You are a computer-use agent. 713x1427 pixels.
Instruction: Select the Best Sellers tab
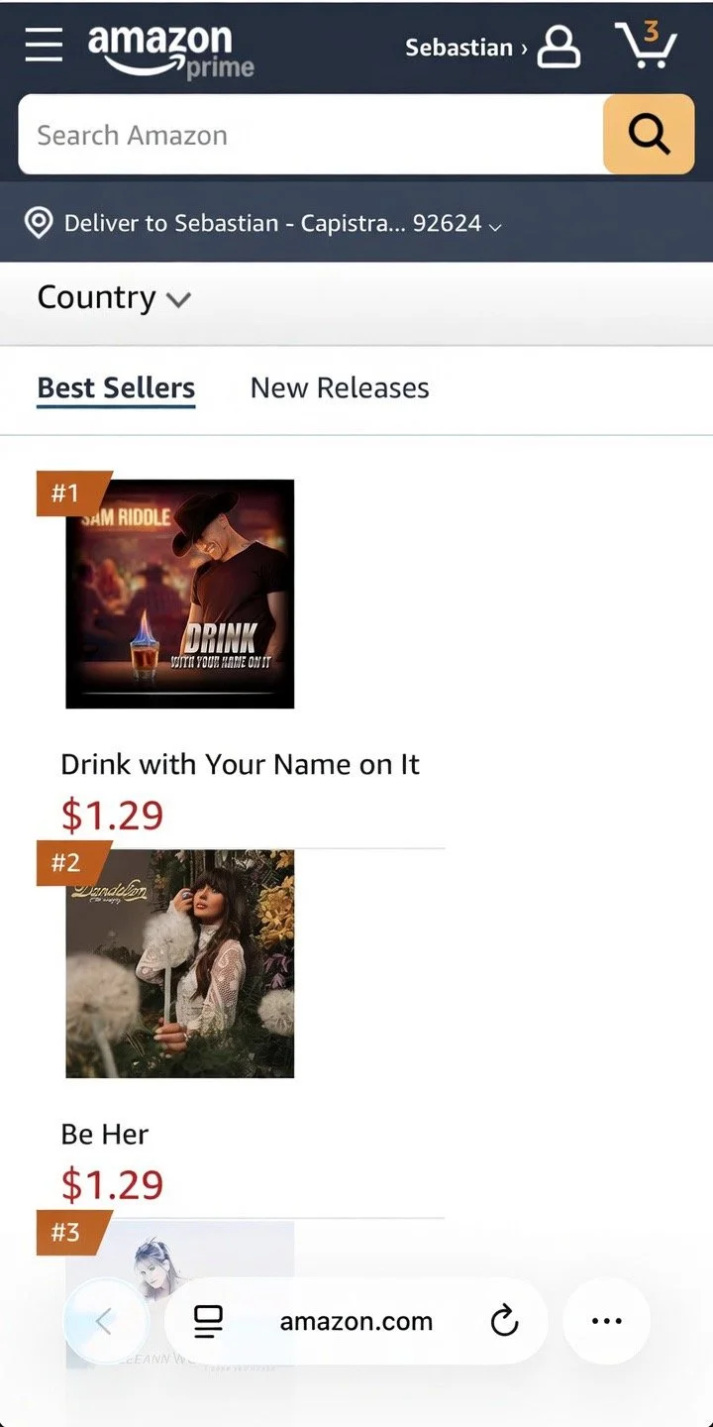(116, 387)
